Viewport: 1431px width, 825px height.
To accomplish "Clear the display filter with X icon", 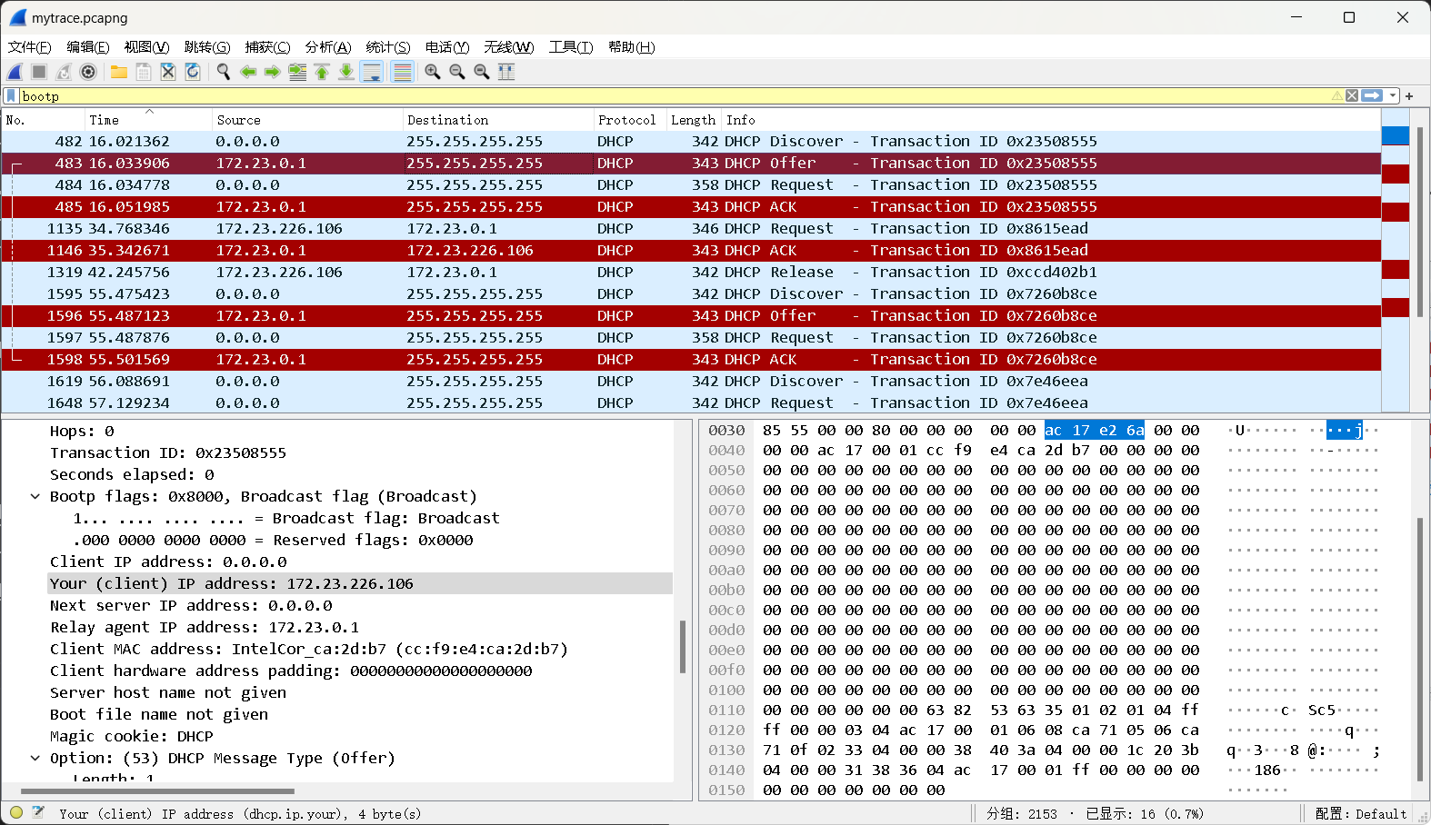I will coord(1352,96).
